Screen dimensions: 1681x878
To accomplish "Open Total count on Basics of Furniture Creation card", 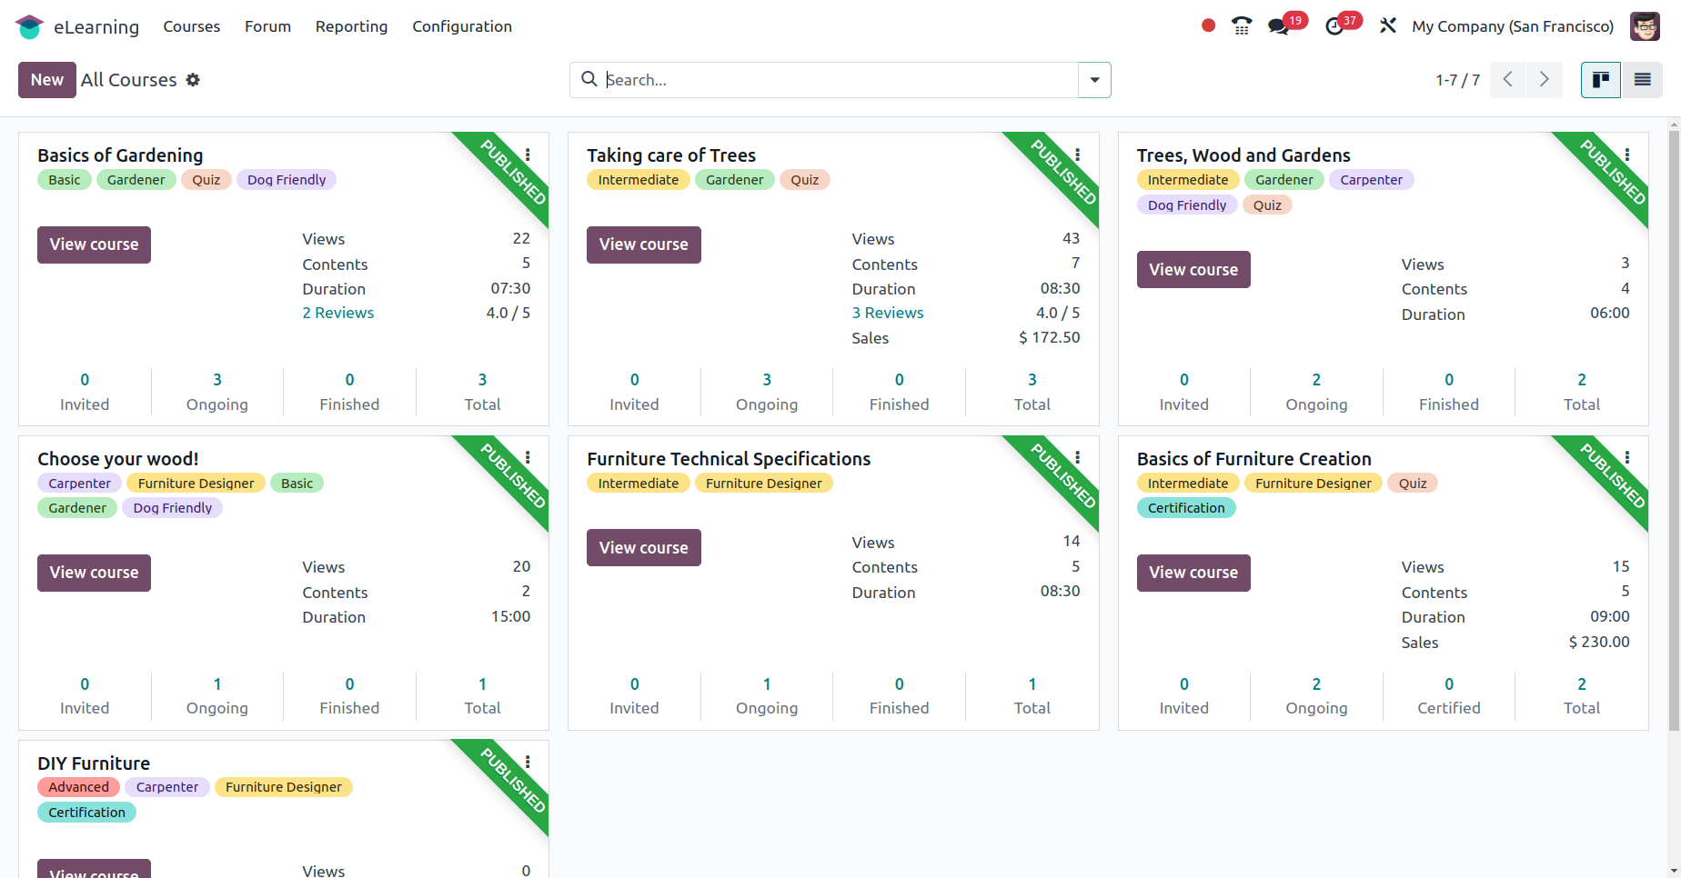I will pyautogui.click(x=1582, y=695).
